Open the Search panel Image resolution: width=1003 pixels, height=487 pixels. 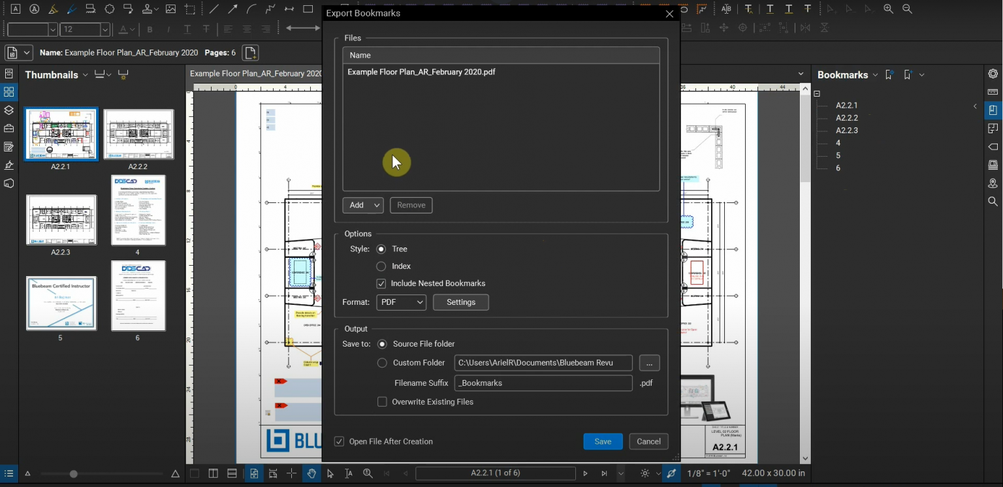(993, 202)
